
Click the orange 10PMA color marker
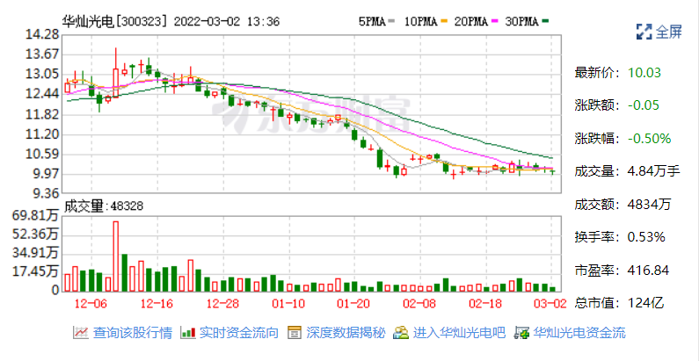point(443,21)
